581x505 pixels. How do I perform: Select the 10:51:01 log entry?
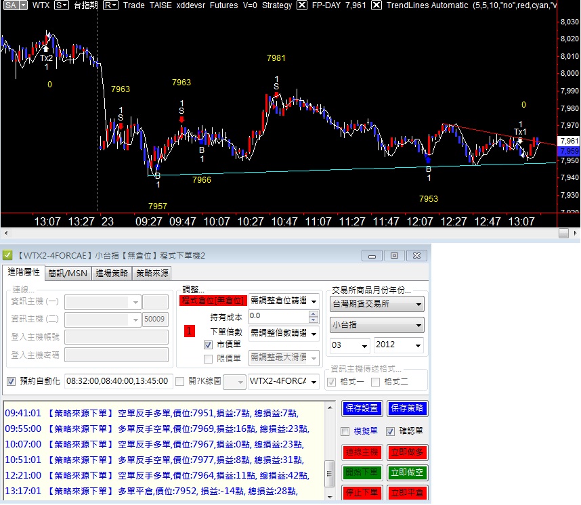coord(154,460)
